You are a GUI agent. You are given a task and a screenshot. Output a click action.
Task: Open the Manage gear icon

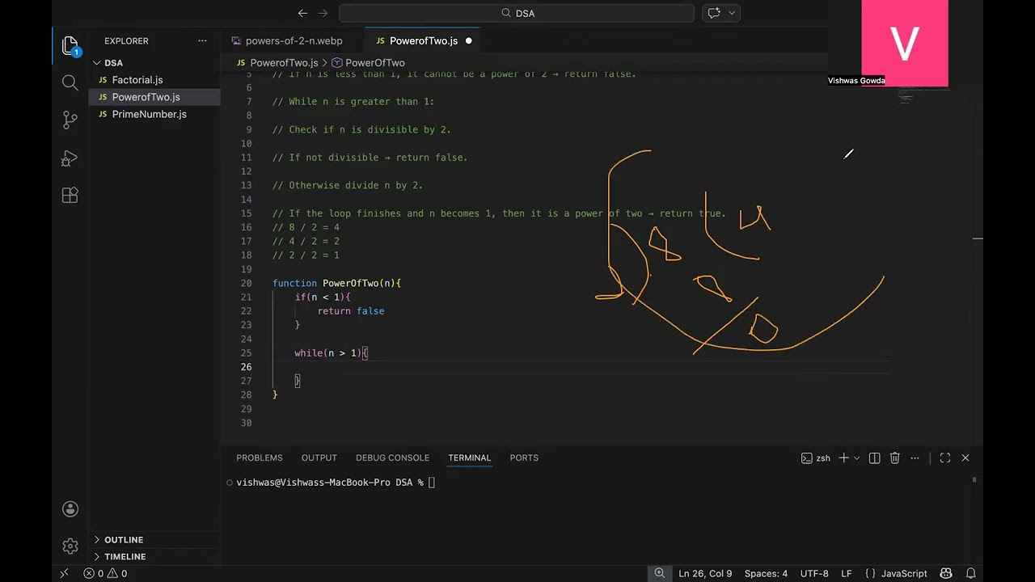[70, 546]
